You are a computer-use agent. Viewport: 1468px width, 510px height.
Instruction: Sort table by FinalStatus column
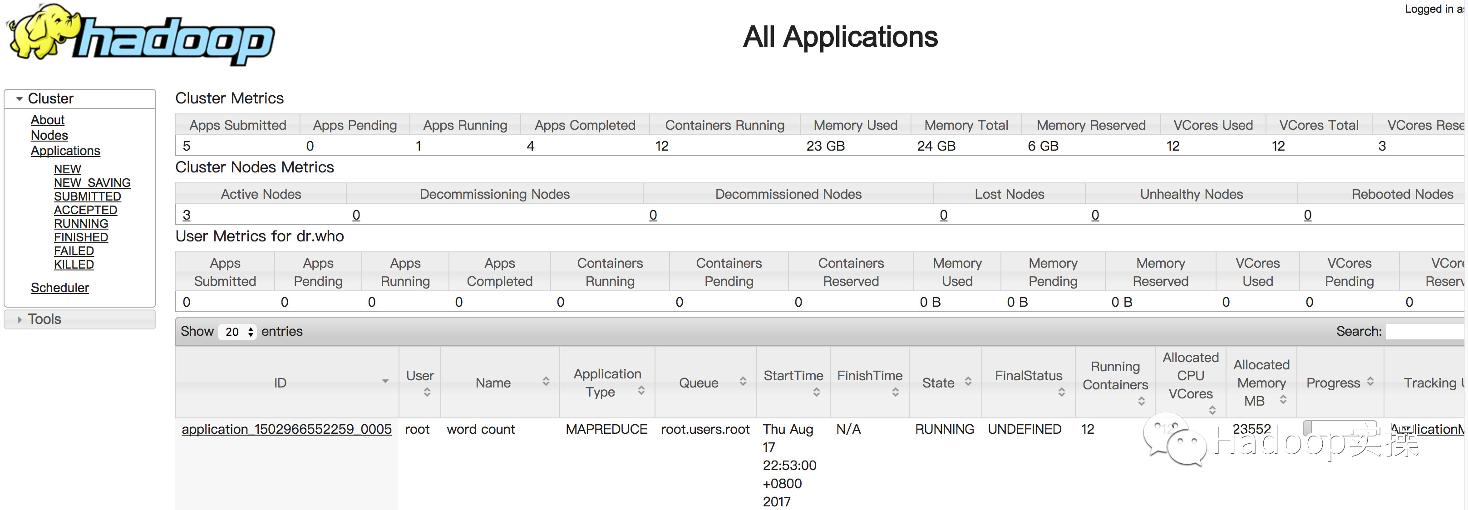tap(1029, 383)
